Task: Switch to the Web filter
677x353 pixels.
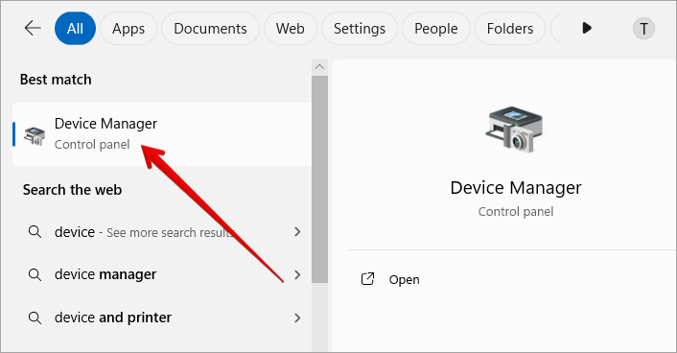Action: tap(291, 29)
